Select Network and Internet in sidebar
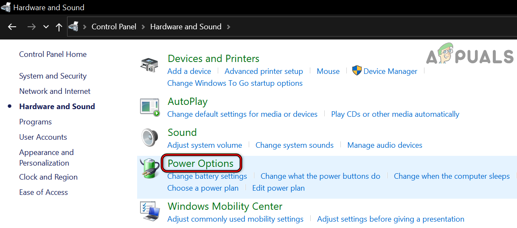The width and height of the screenshot is (517, 228). [x=55, y=91]
